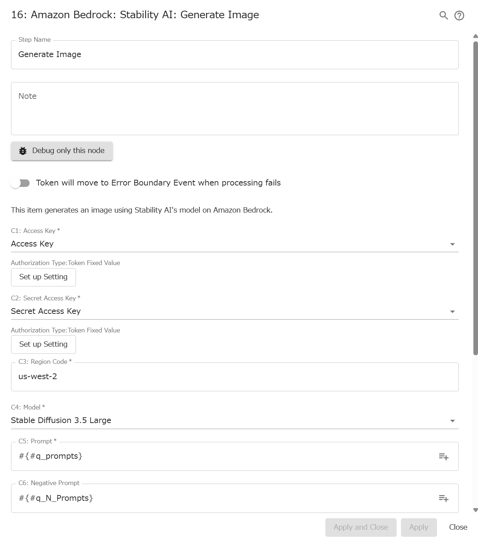
Task: Click the C3 Region Code field
Action: pos(235,377)
